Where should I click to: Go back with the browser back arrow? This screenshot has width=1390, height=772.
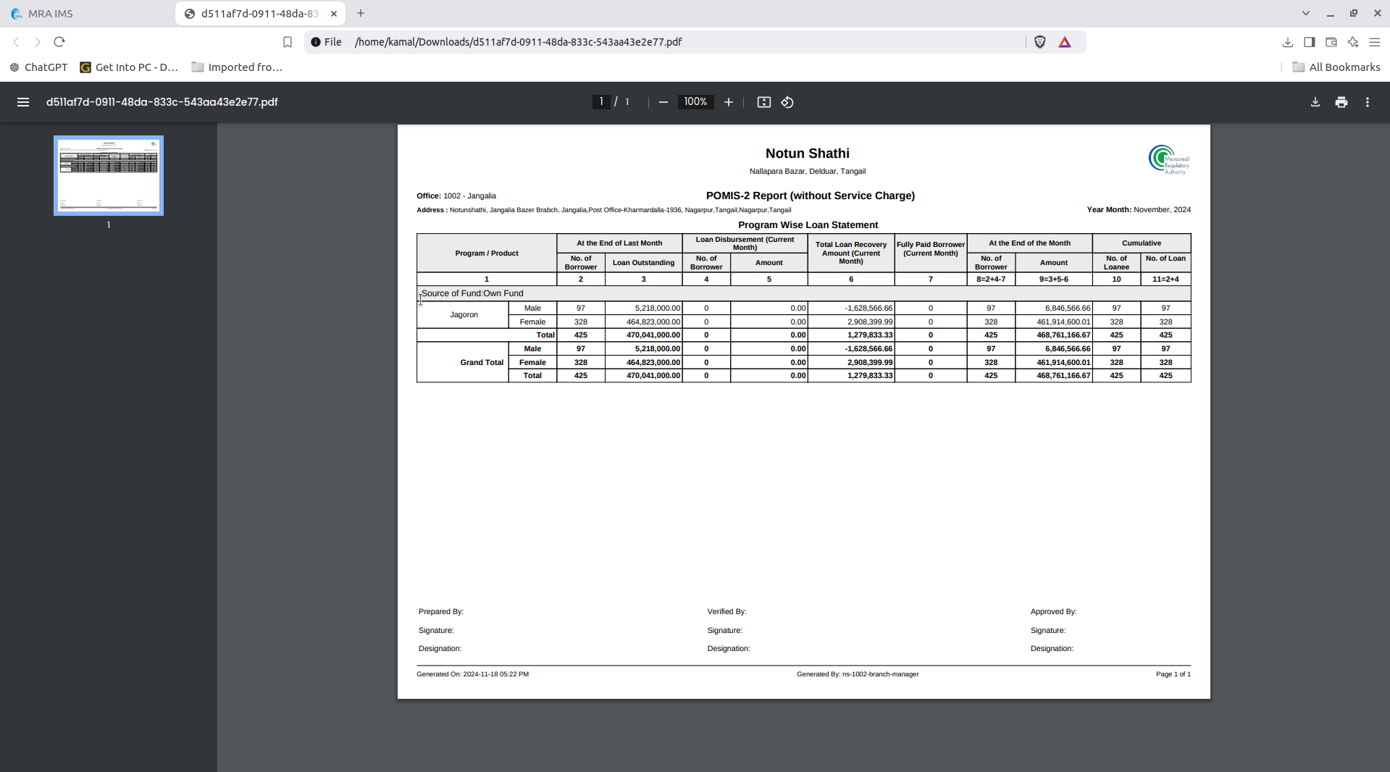click(x=16, y=42)
